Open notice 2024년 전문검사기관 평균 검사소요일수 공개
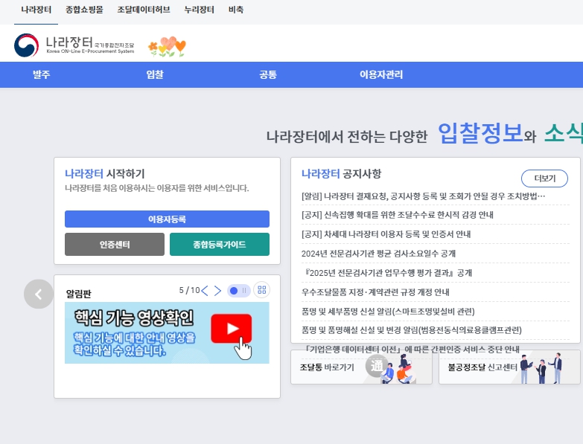This screenshot has height=444, width=583. point(378,254)
